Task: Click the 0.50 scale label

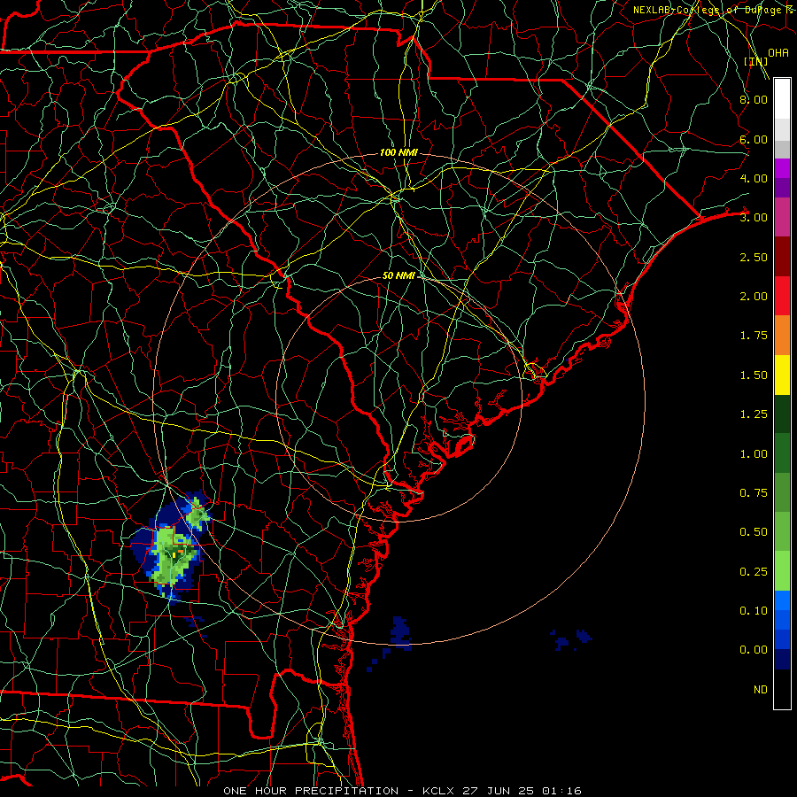Action: (x=754, y=532)
